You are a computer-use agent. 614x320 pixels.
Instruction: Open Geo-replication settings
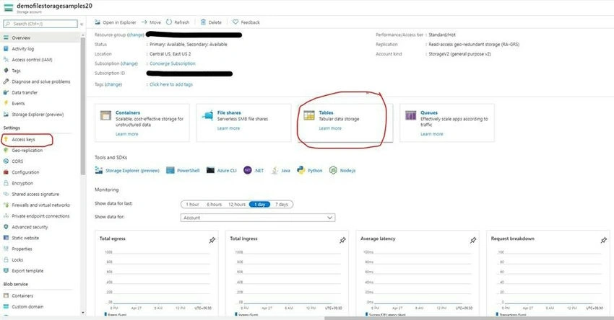pos(27,150)
